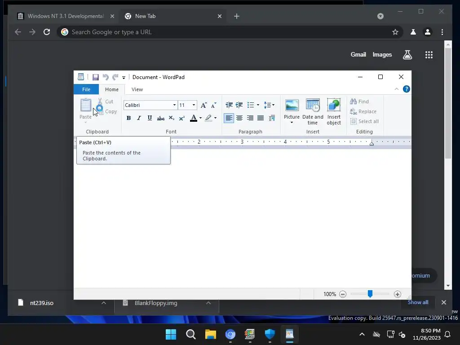Click the WordPad zoom slider handle

370,294
